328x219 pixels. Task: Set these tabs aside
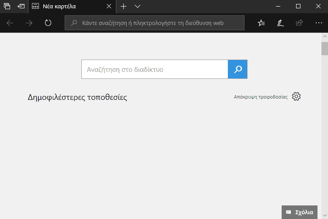(21, 6)
